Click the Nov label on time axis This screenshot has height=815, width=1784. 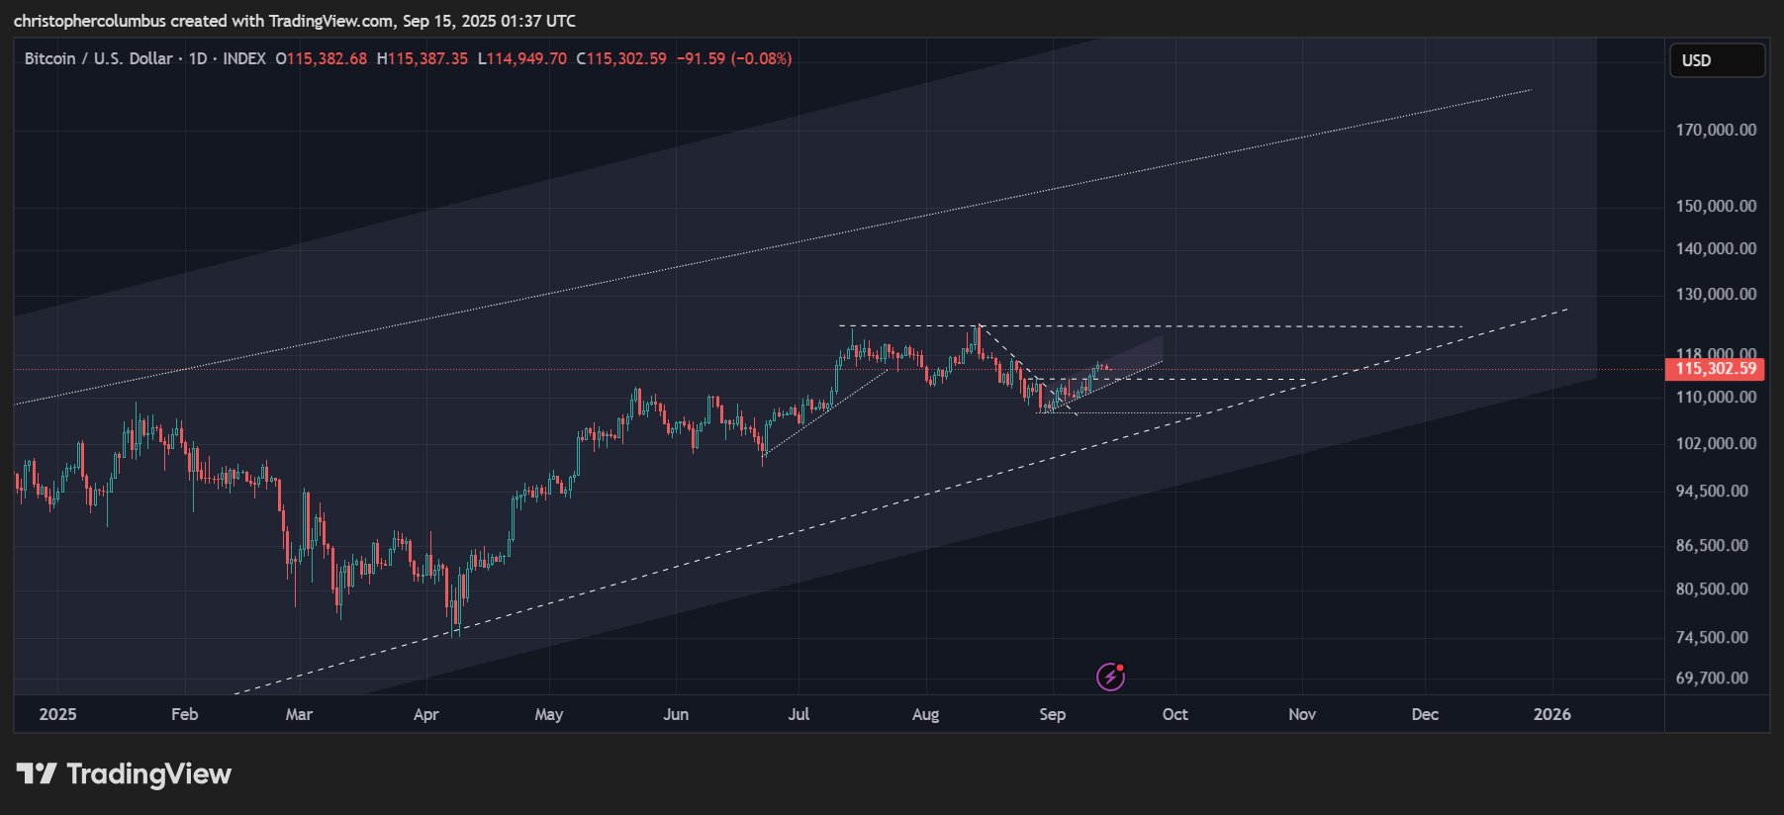[x=1302, y=714]
